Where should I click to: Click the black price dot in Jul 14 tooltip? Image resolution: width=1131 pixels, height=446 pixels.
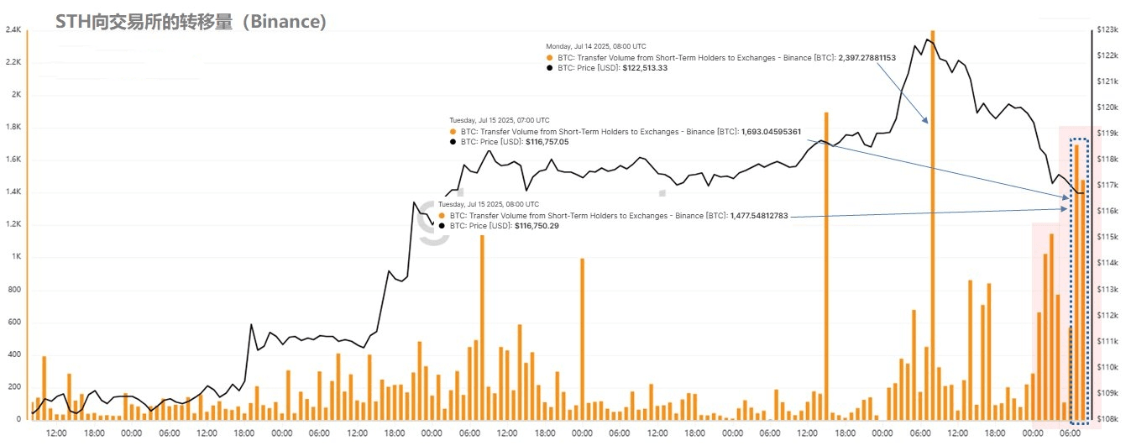click(549, 68)
